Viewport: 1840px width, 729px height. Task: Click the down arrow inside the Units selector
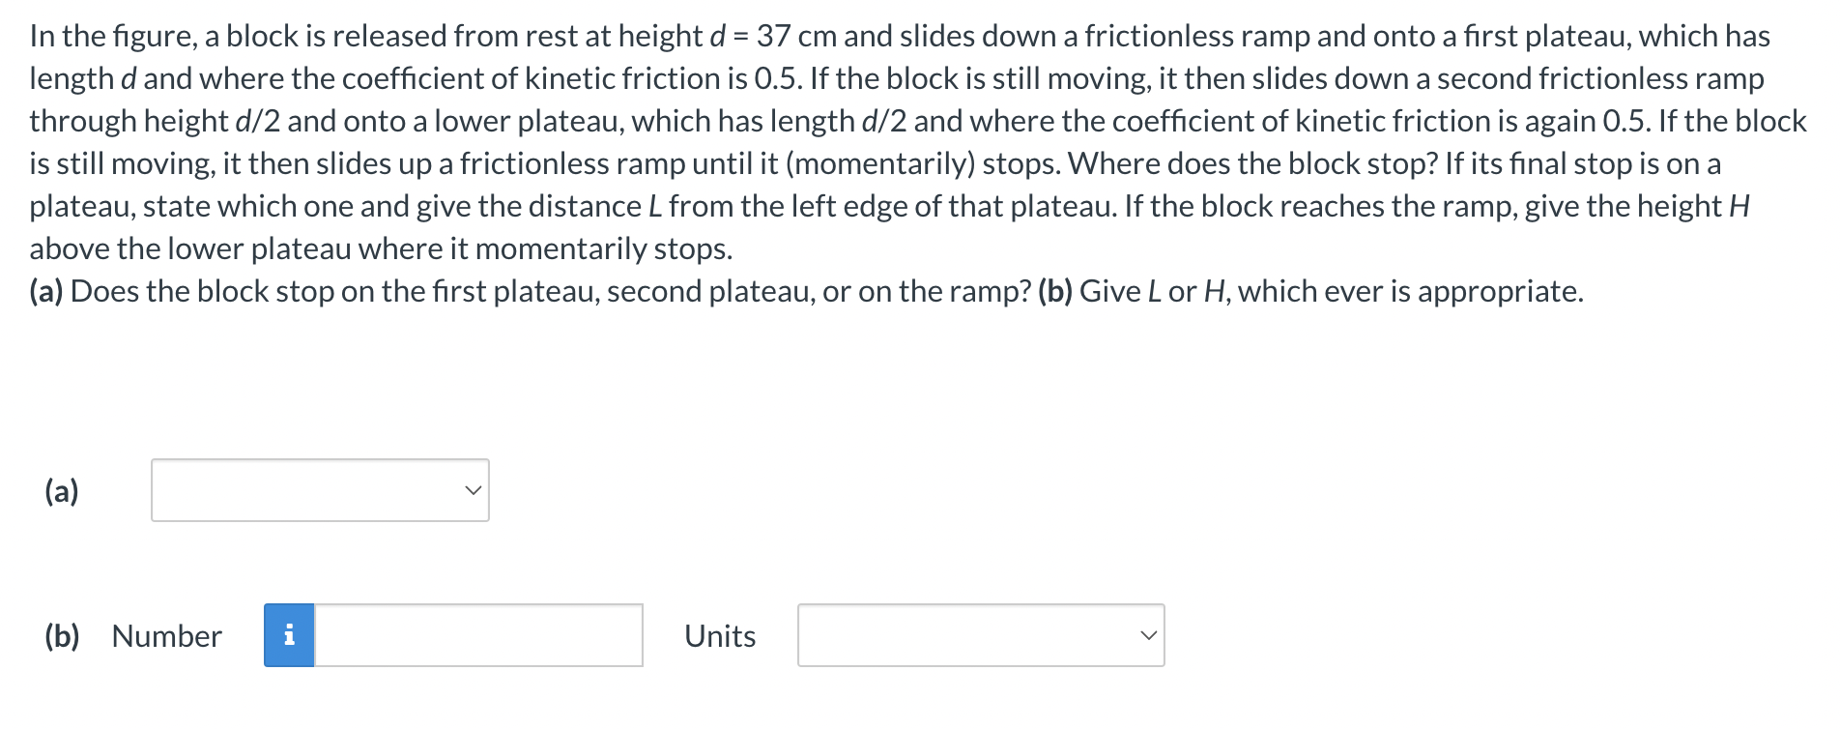(x=1149, y=635)
